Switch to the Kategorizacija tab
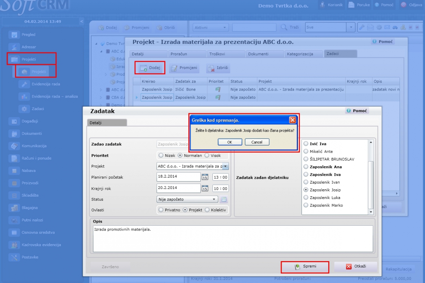The width and height of the screenshot is (425, 283). 304,54
